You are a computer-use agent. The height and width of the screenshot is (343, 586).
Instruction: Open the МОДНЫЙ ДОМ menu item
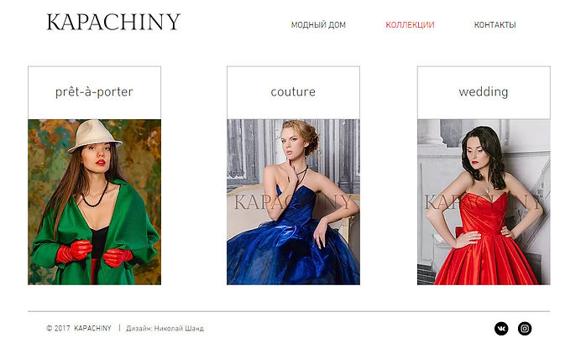click(318, 25)
